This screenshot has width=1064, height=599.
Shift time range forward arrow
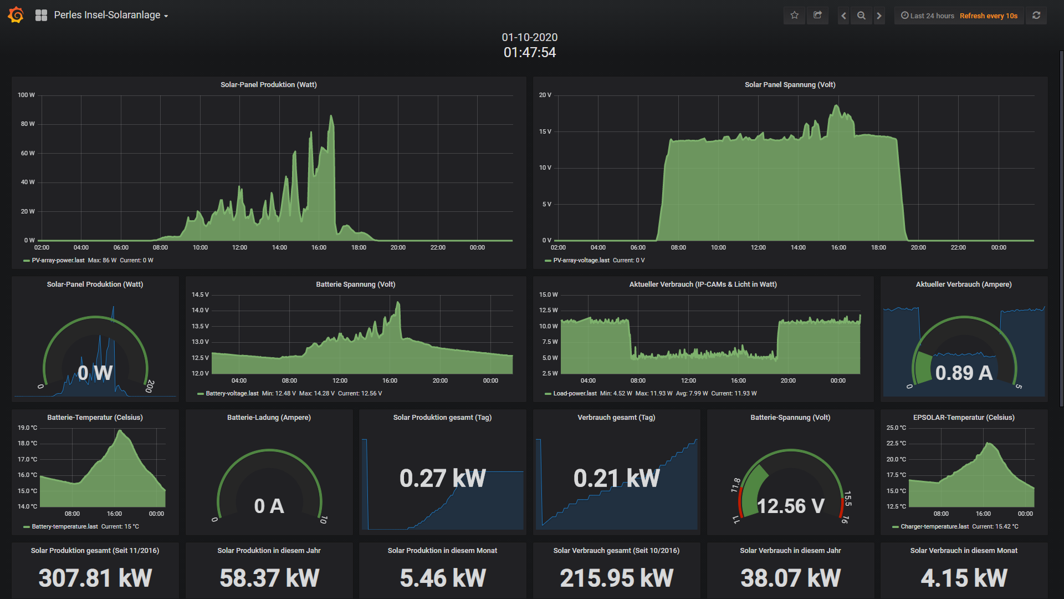coord(879,16)
